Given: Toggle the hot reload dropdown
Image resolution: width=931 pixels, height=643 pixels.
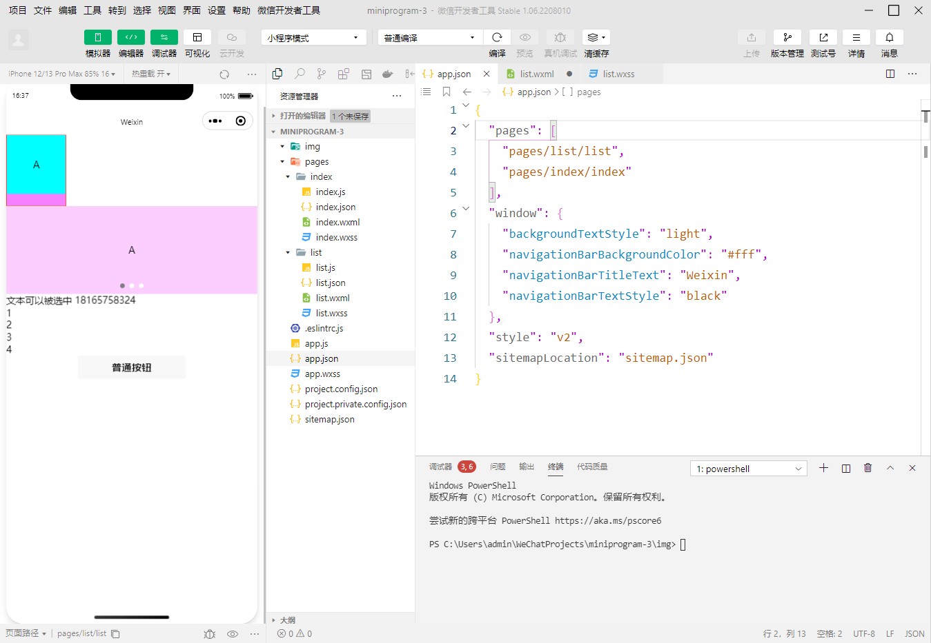Looking at the screenshot, I should [151, 74].
